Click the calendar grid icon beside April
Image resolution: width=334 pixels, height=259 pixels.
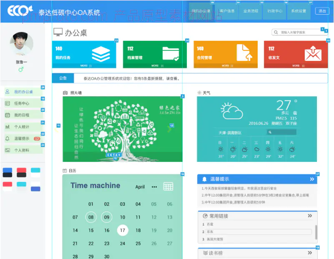pyautogui.click(x=168, y=186)
